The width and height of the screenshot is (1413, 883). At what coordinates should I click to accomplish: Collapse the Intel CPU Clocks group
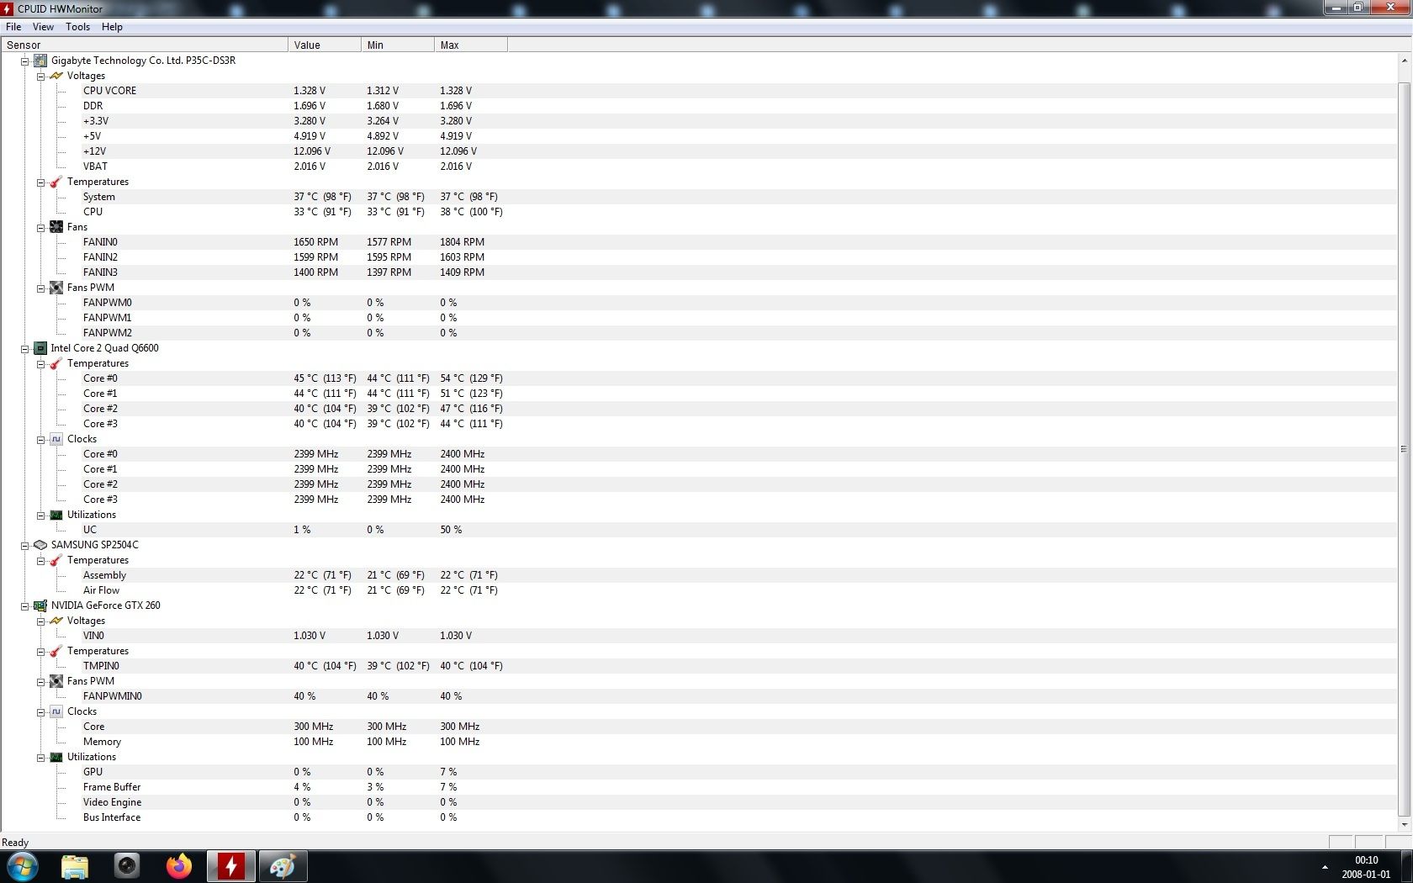[40, 440]
